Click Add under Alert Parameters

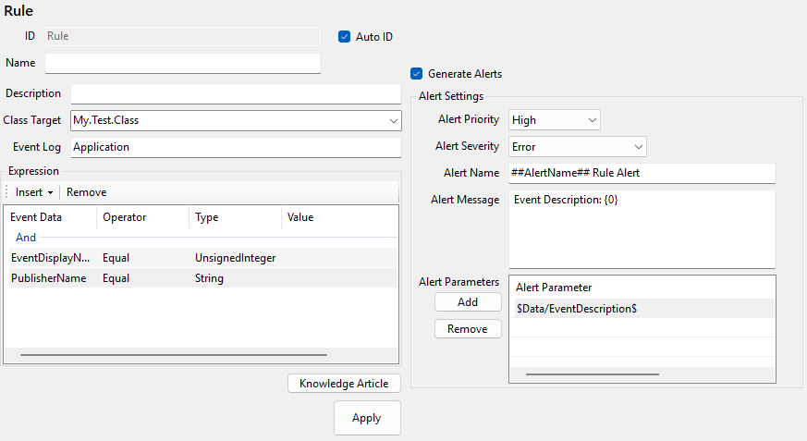468,302
